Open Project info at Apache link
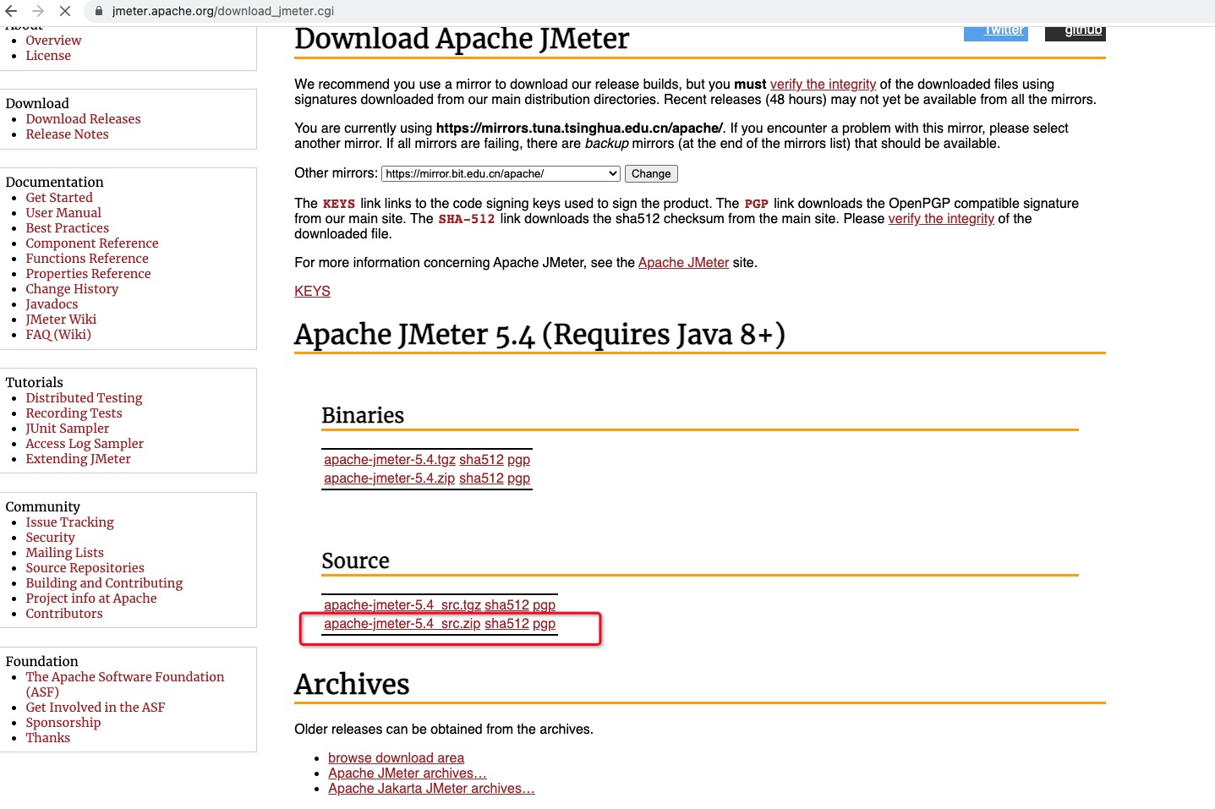 point(91,598)
